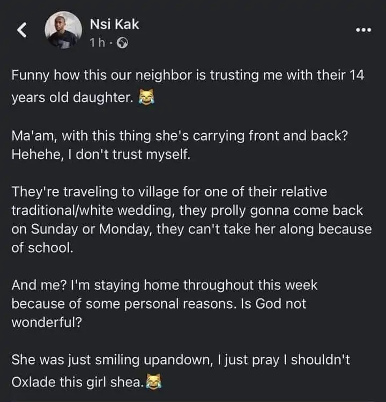Go back using the left chevron arrow
386x402 pixels.
click(23, 32)
